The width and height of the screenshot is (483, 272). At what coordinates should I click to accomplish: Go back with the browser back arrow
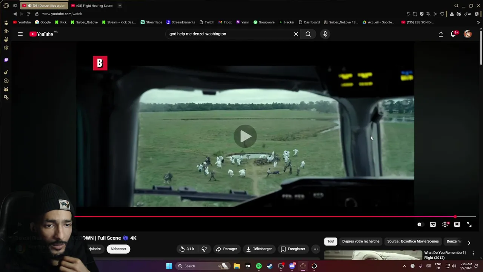(x=15, y=14)
